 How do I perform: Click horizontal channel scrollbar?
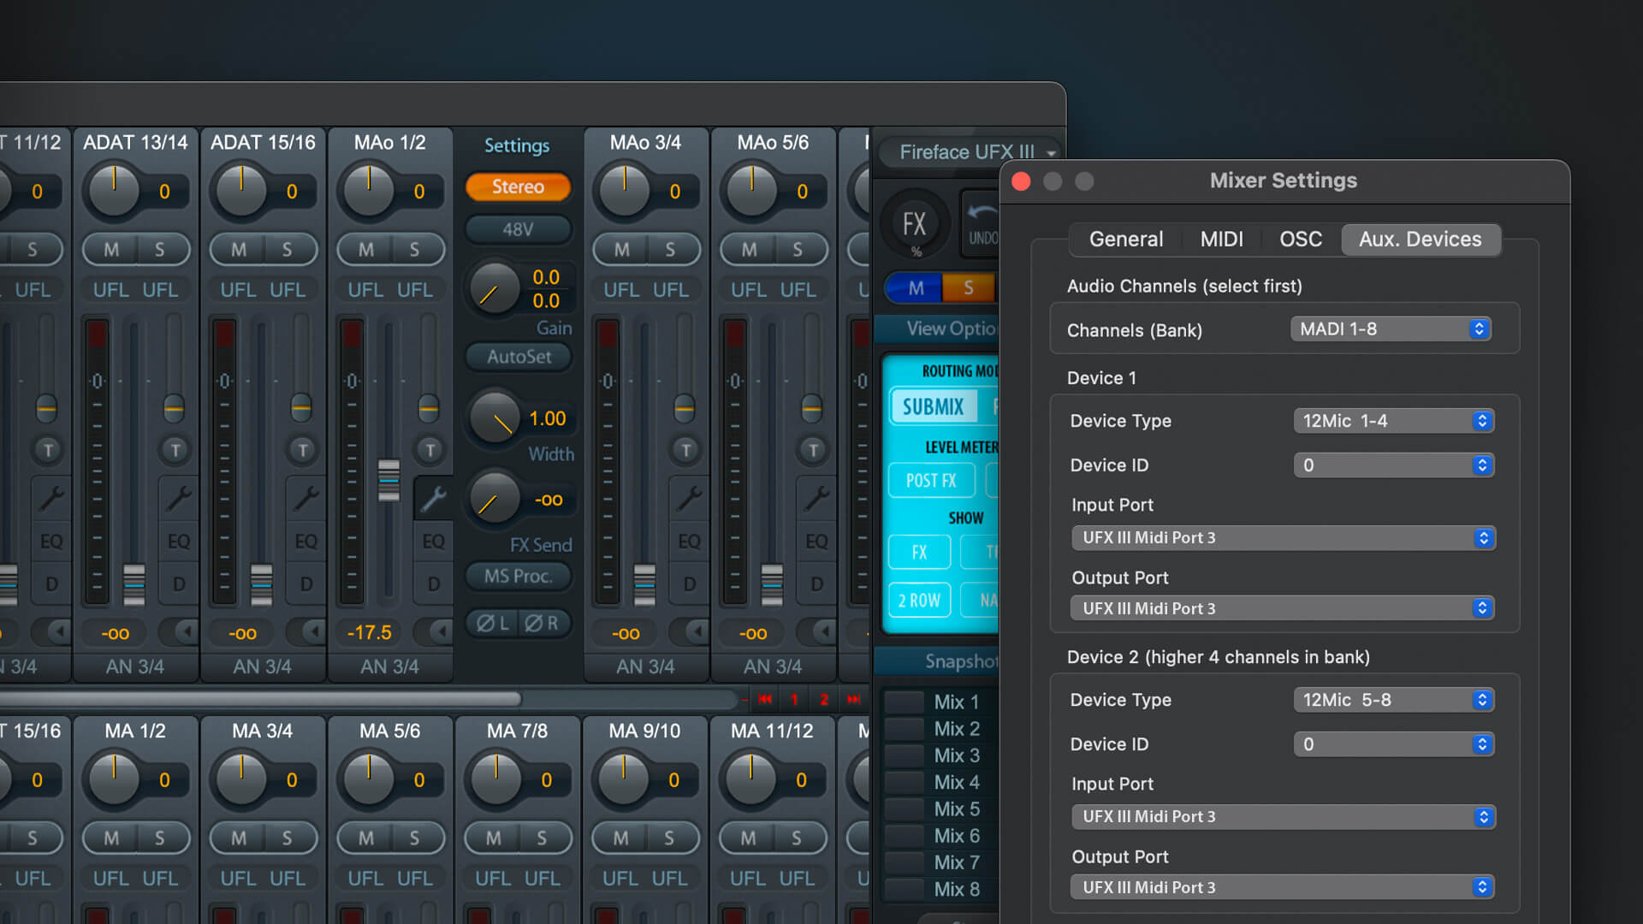click(x=260, y=699)
